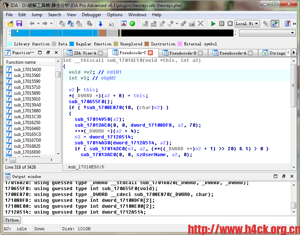The height and width of the screenshot is (235, 300).
Task: Float the Functions panel with restore icon
Action: tap(48, 53)
